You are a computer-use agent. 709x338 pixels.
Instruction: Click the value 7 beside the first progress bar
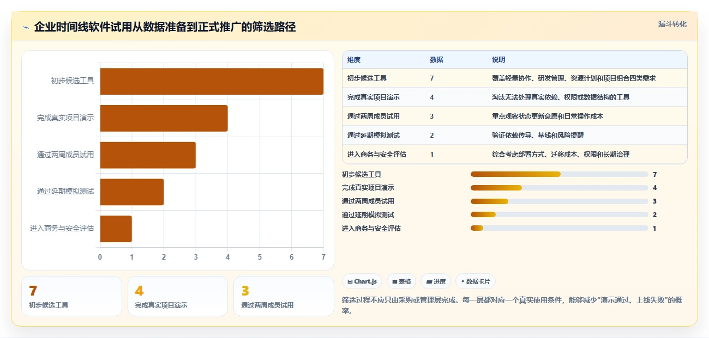654,175
